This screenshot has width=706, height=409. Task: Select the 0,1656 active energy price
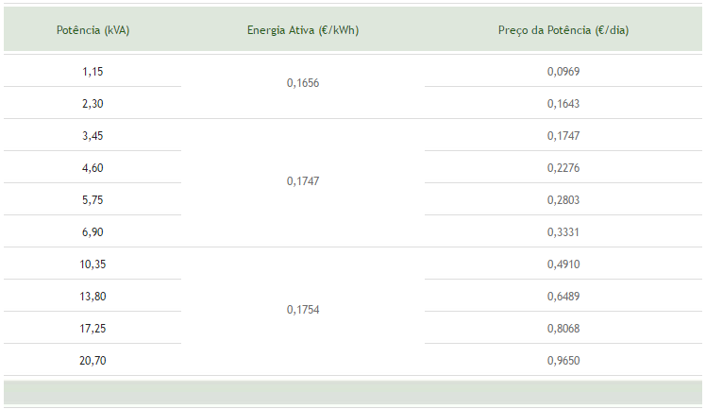(303, 83)
